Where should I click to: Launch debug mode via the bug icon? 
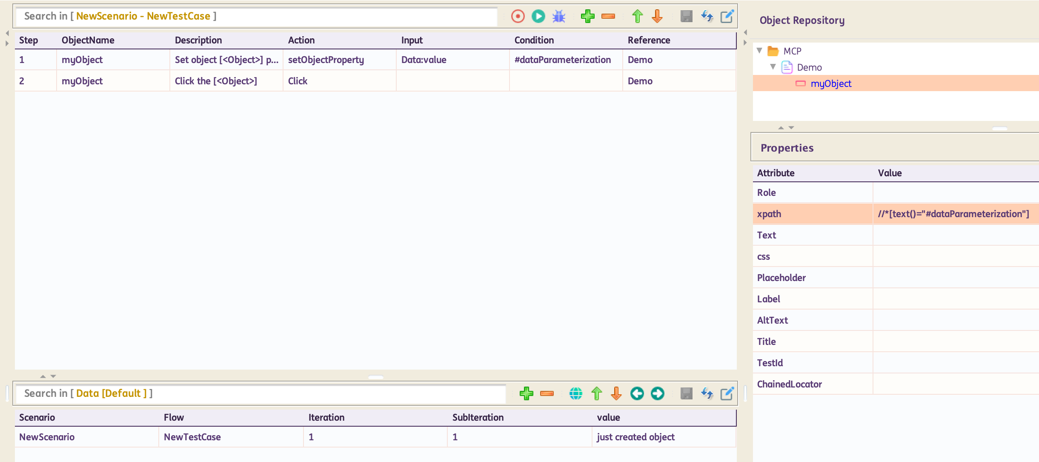559,16
